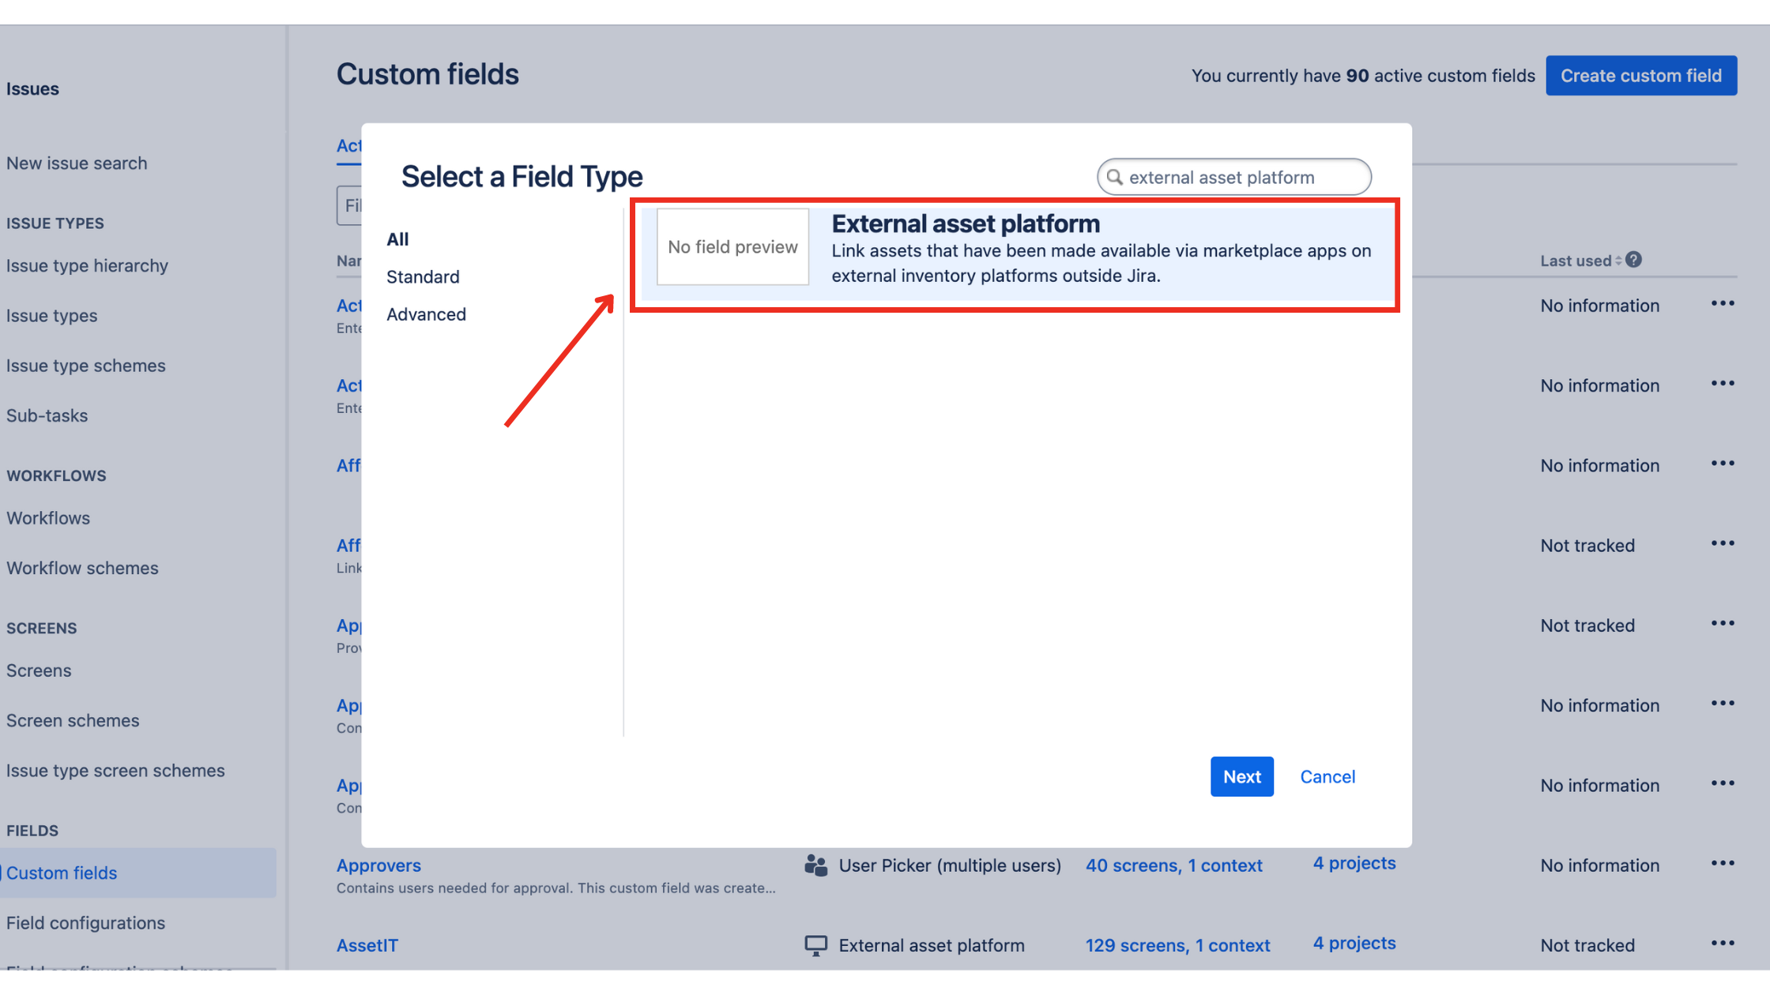Open more actions menu for Approvers row

(x=1723, y=863)
